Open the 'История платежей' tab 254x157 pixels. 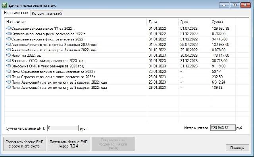[47, 13]
